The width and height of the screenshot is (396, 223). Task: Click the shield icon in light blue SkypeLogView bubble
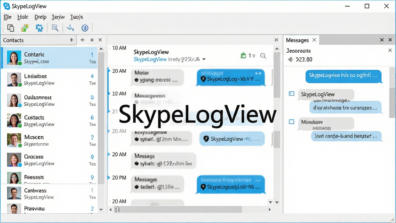pos(206,139)
